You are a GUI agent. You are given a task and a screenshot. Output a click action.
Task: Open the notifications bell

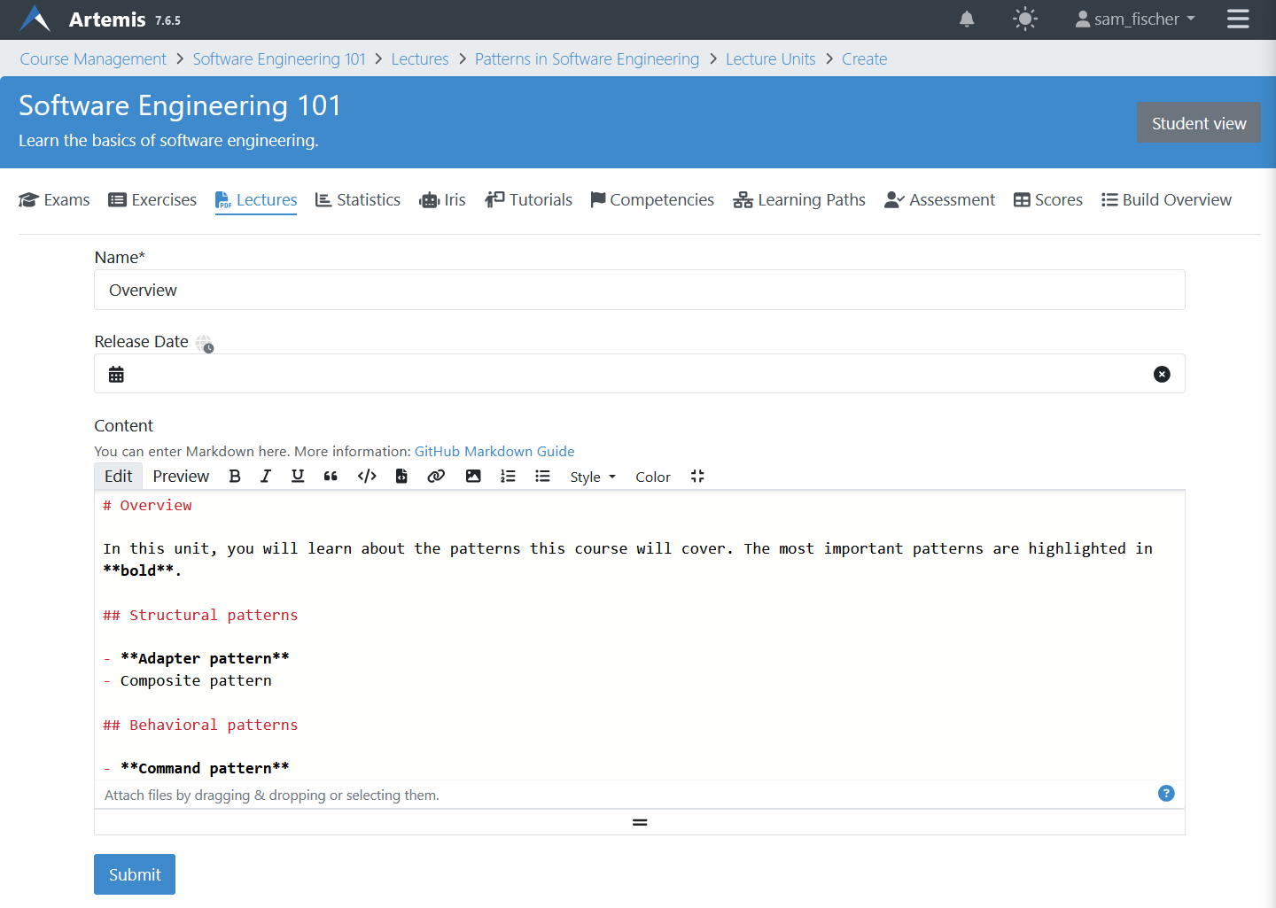click(x=966, y=19)
